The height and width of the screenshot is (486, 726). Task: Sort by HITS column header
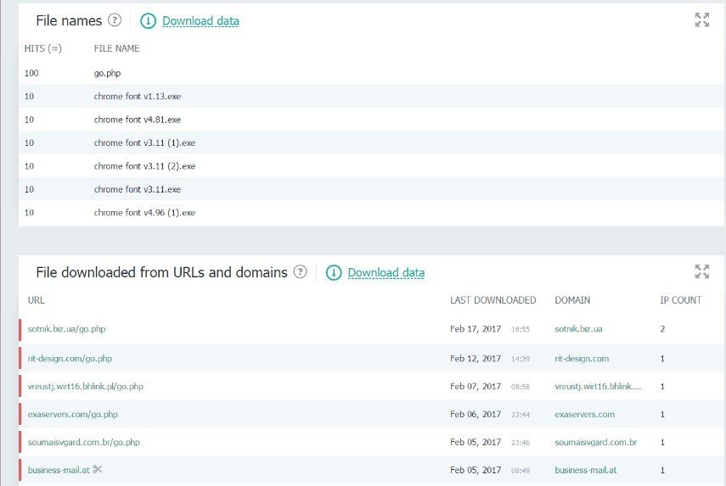(x=43, y=48)
